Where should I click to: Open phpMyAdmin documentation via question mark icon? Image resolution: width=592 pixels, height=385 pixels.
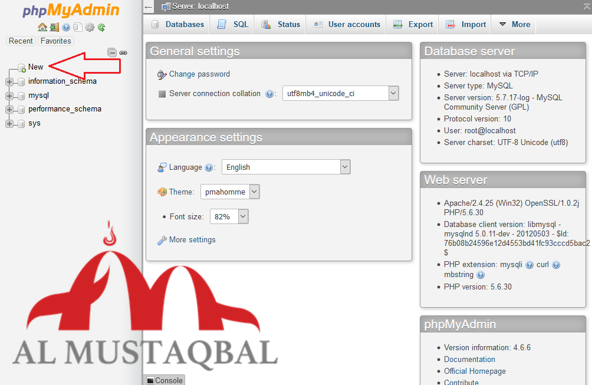(65, 28)
